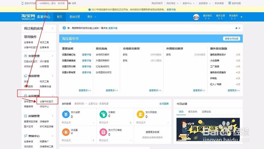This screenshot has height=149, width=264.
Task: Open the 基础设置 navbar tab
Action: tap(75, 17)
